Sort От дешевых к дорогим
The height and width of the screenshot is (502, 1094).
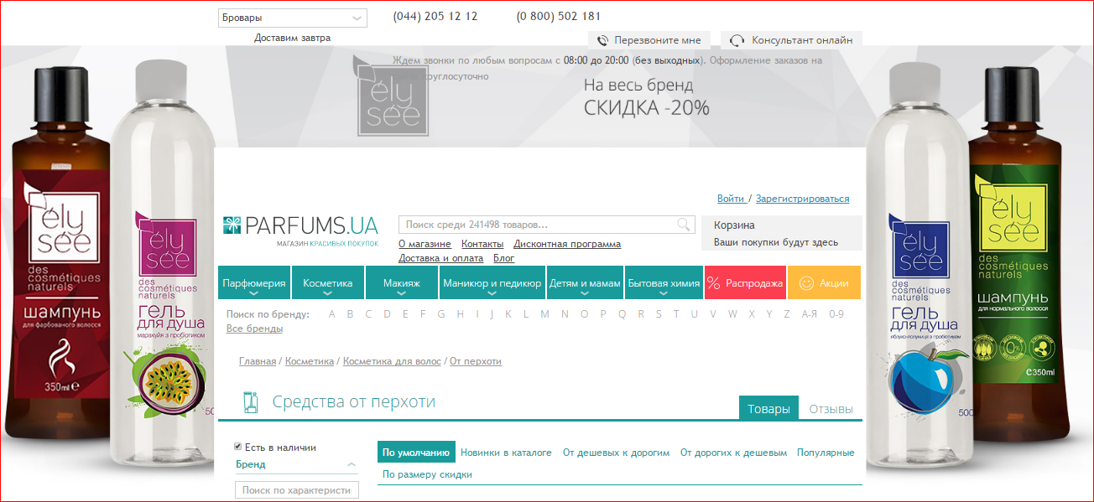tap(616, 453)
